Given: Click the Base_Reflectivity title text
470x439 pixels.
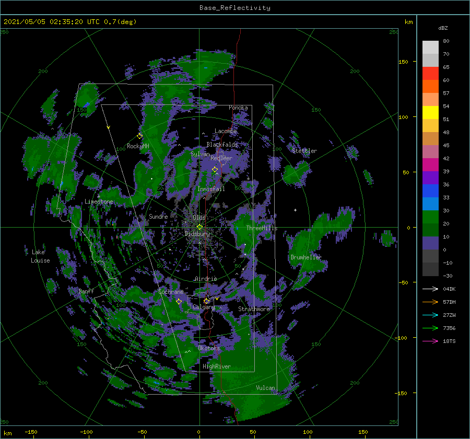Looking at the screenshot, I should pos(235,8).
